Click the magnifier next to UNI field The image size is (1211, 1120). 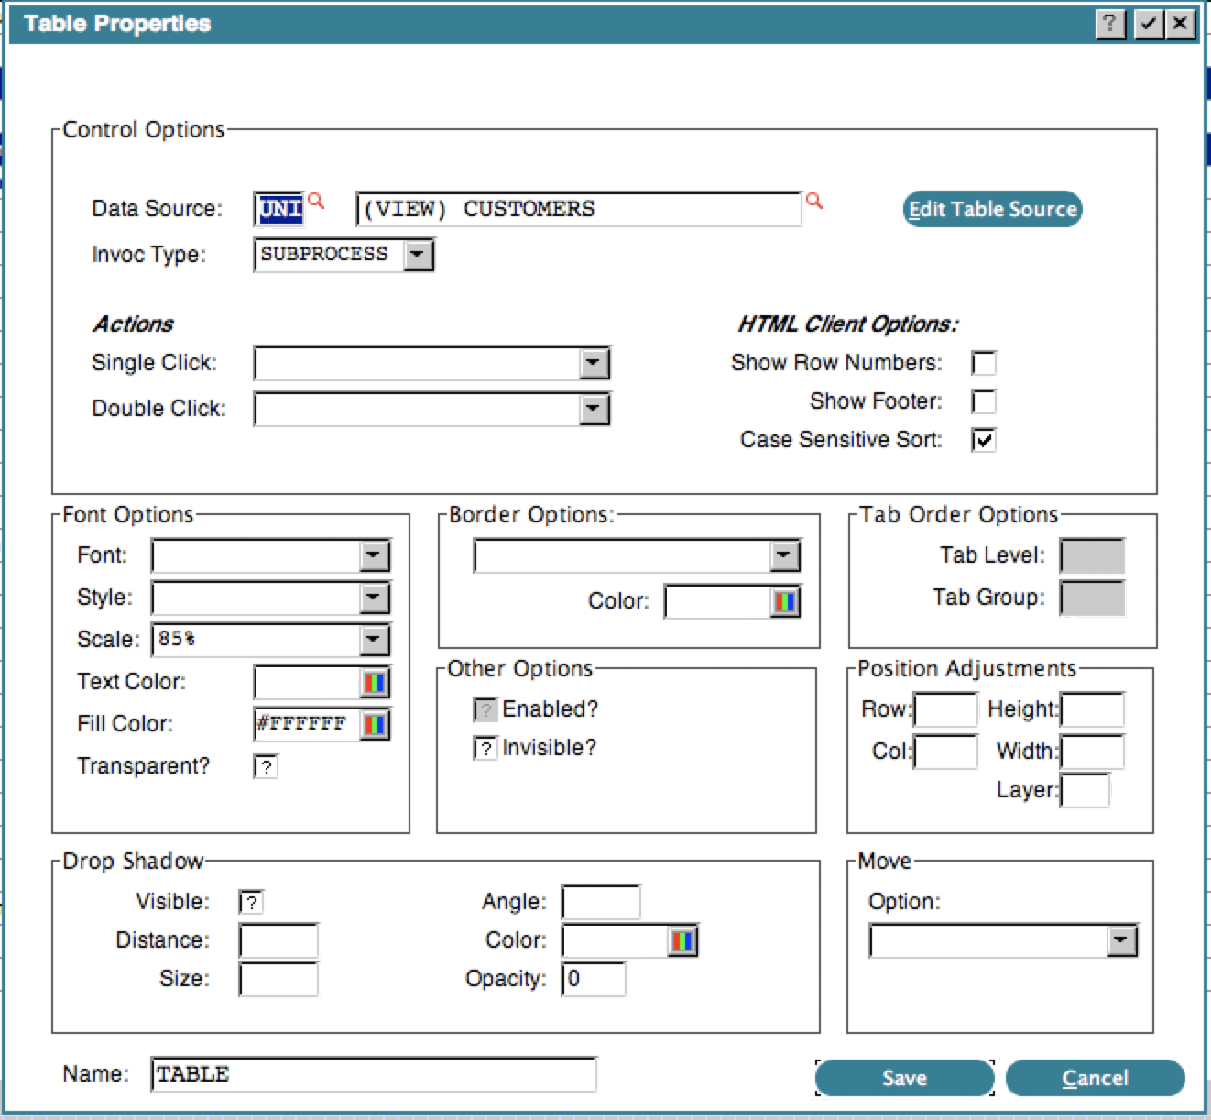tap(316, 201)
